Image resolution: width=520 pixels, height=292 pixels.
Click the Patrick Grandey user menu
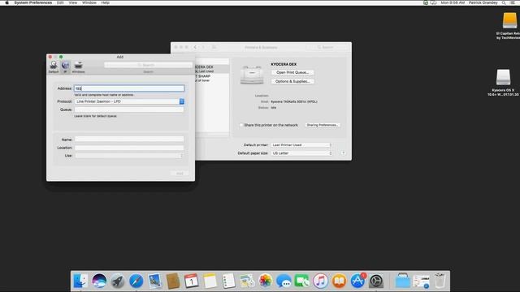[x=483, y=2]
